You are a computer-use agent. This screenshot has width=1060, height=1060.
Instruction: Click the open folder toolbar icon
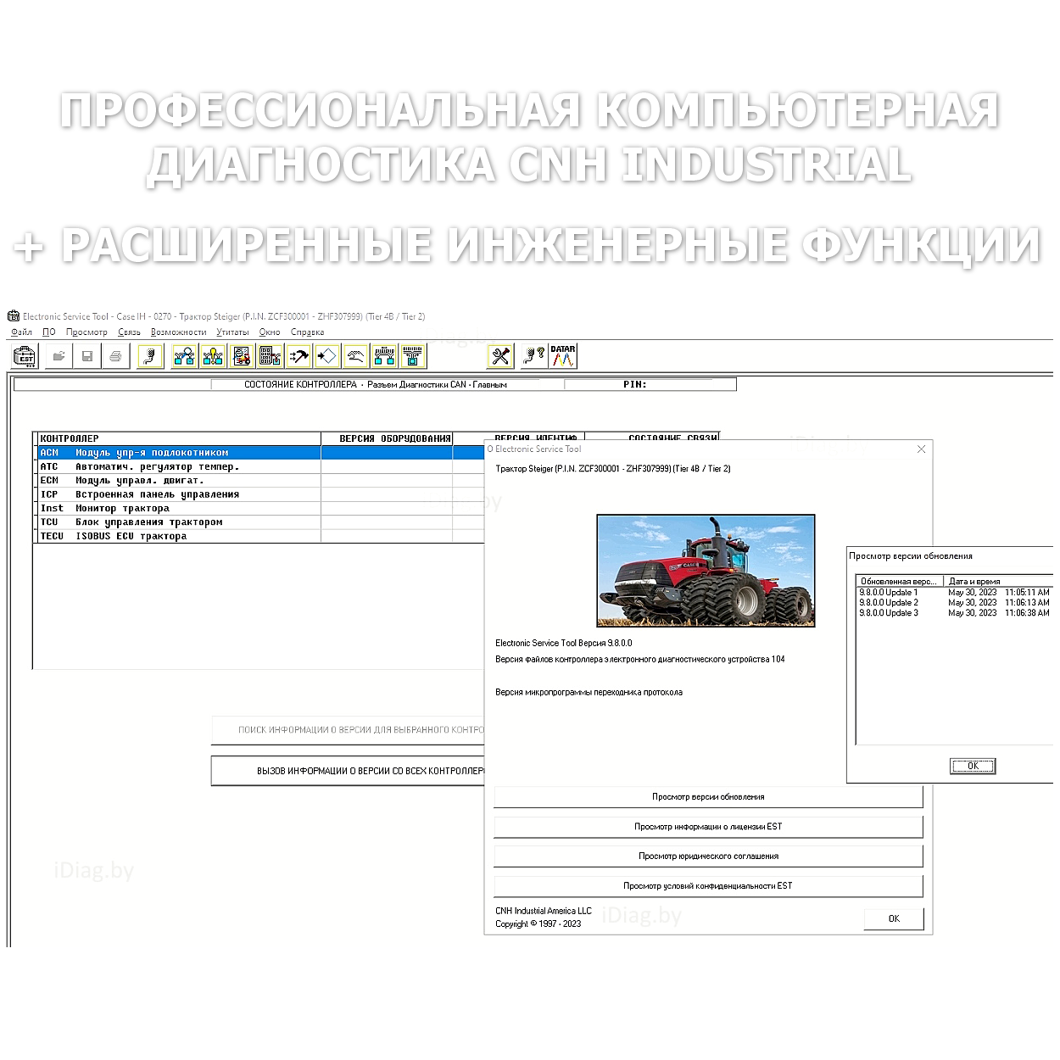coord(59,356)
